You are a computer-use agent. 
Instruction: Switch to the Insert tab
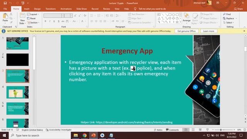[27, 9]
